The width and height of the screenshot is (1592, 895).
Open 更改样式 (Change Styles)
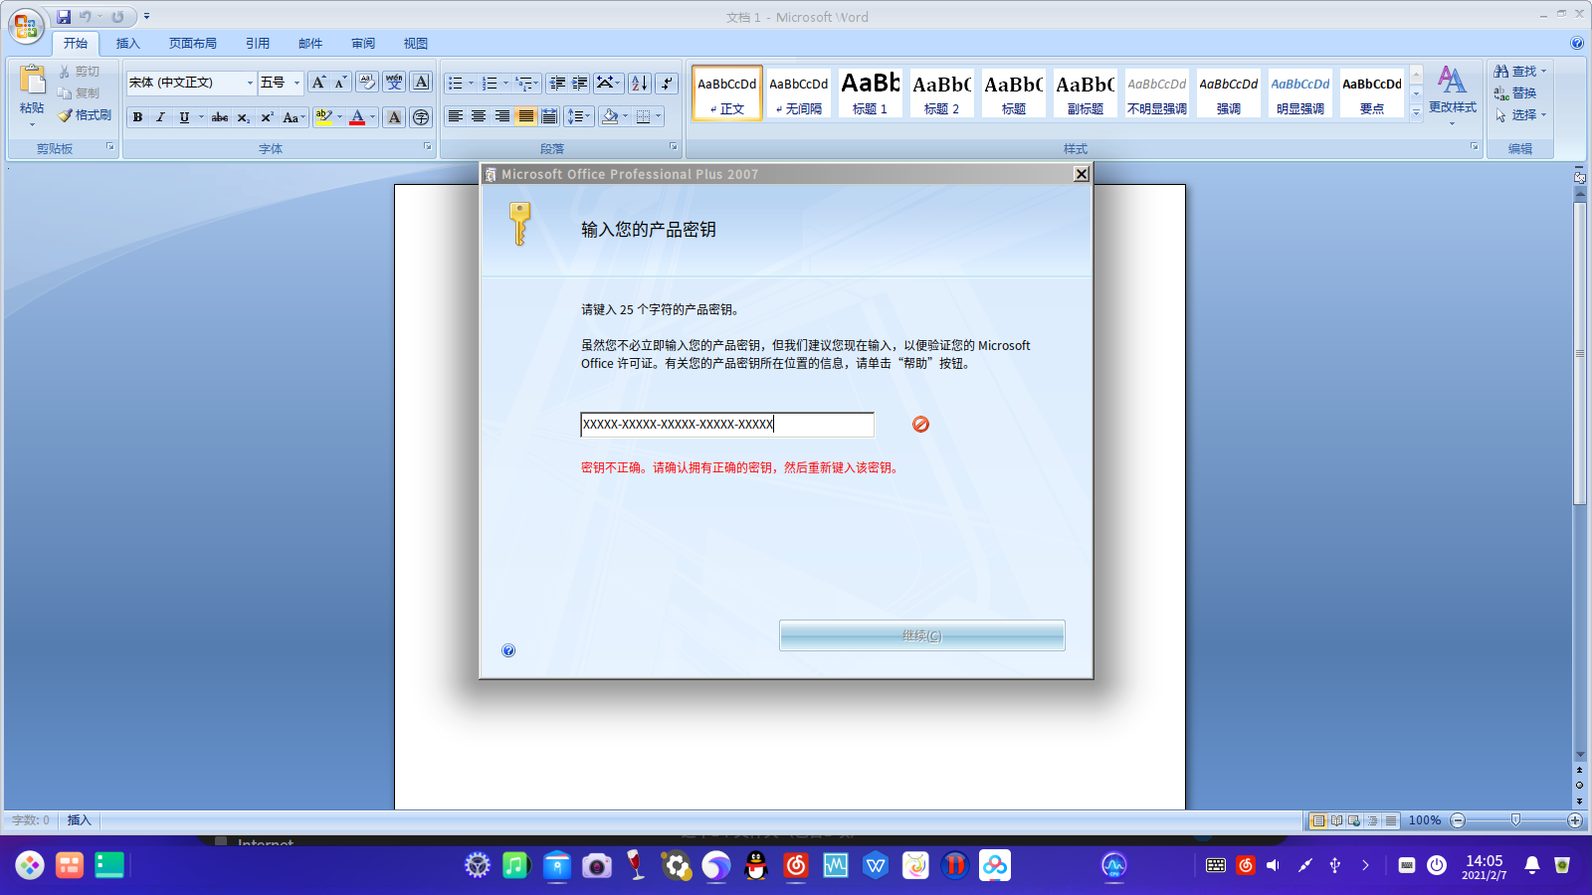[x=1453, y=95]
